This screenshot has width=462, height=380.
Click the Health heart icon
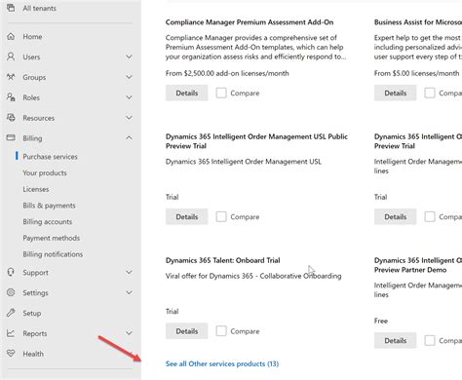point(11,353)
